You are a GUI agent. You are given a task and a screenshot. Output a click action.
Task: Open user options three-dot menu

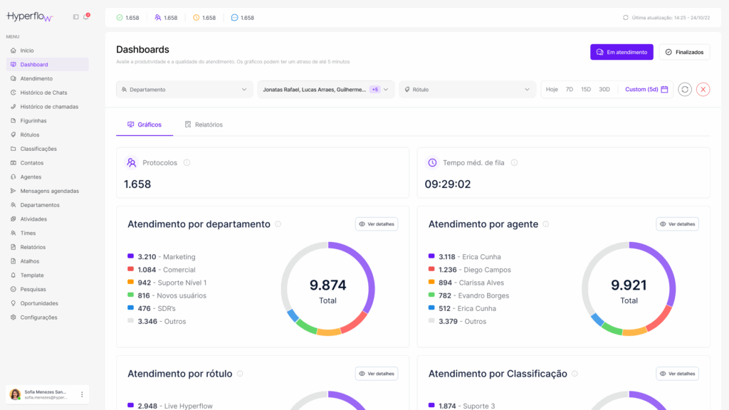[x=82, y=394]
